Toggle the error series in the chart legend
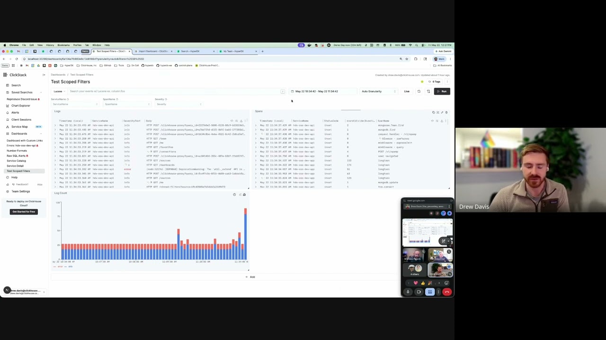The width and height of the screenshot is (606, 340). [x=59, y=267]
